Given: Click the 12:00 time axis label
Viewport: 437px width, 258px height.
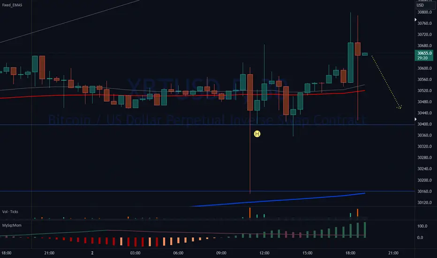Looking at the screenshot, I should pos(264,253).
